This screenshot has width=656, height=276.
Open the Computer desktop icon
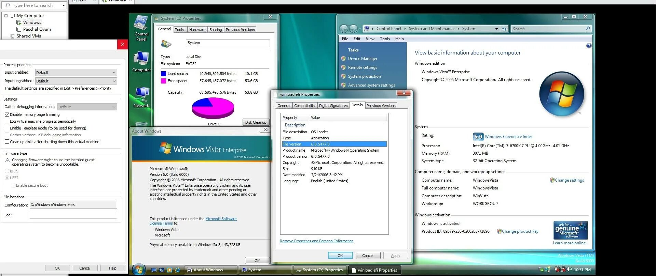tap(141, 62)
